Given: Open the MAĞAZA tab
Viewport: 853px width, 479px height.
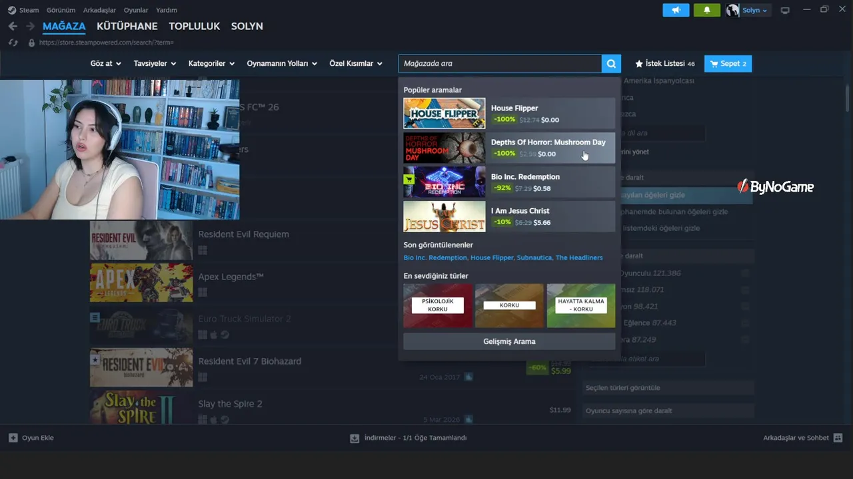Looking at the screenshot, I should pos(64,27).
